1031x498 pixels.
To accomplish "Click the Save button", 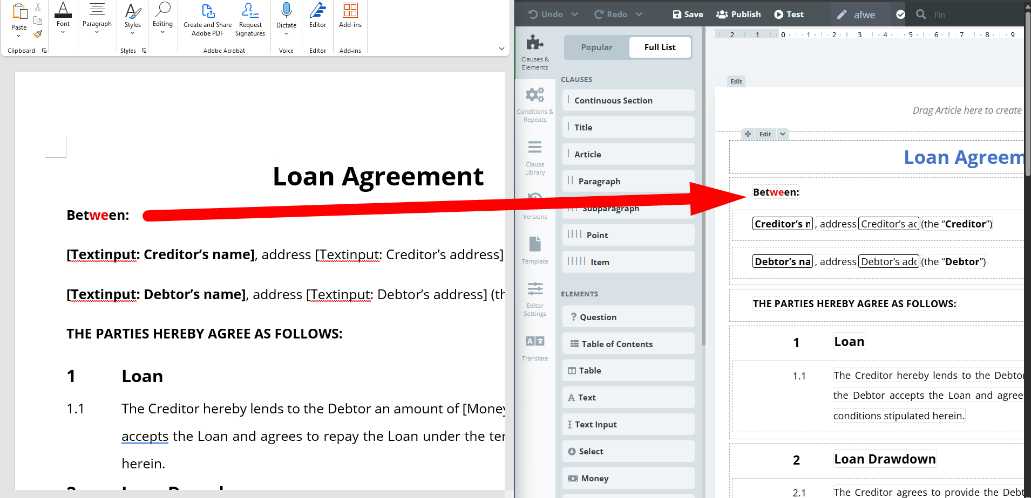I will (x=688, y=15).
